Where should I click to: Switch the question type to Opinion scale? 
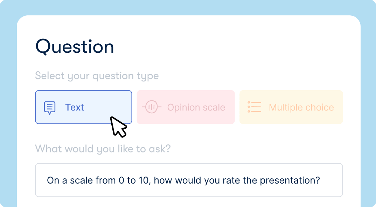186,107
